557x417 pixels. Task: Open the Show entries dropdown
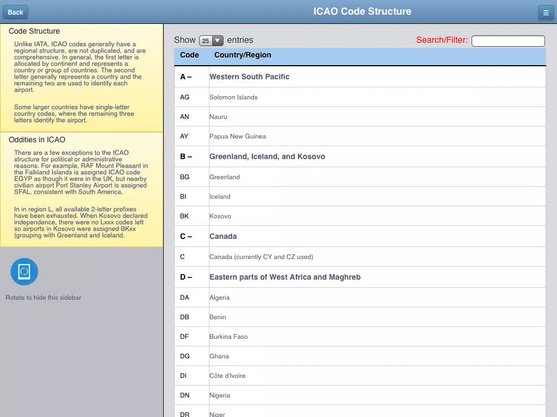(211, 40)
